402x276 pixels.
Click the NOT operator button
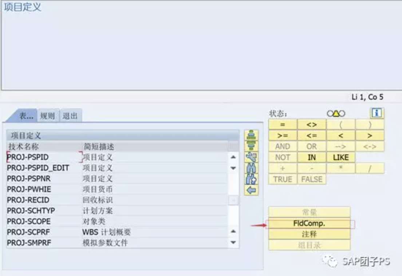(x=283, y=157)
